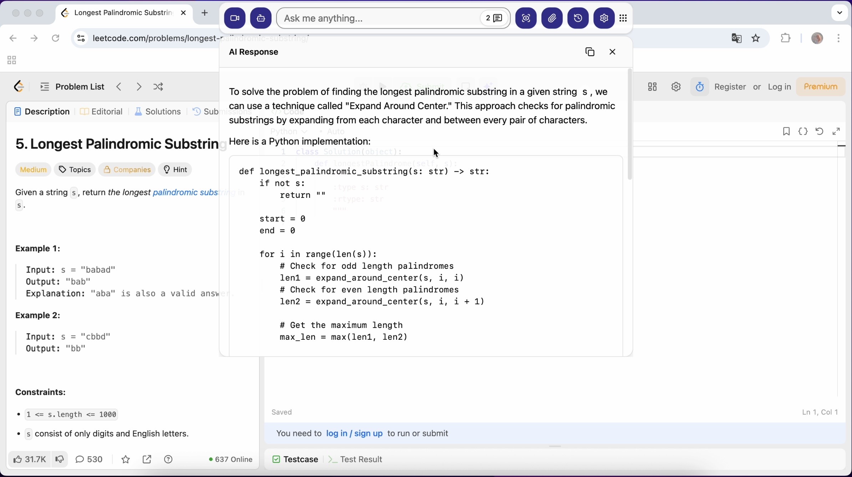This screenshot has height=477, width=852.
Task: Expand the Topics tag
Action: 75,170
